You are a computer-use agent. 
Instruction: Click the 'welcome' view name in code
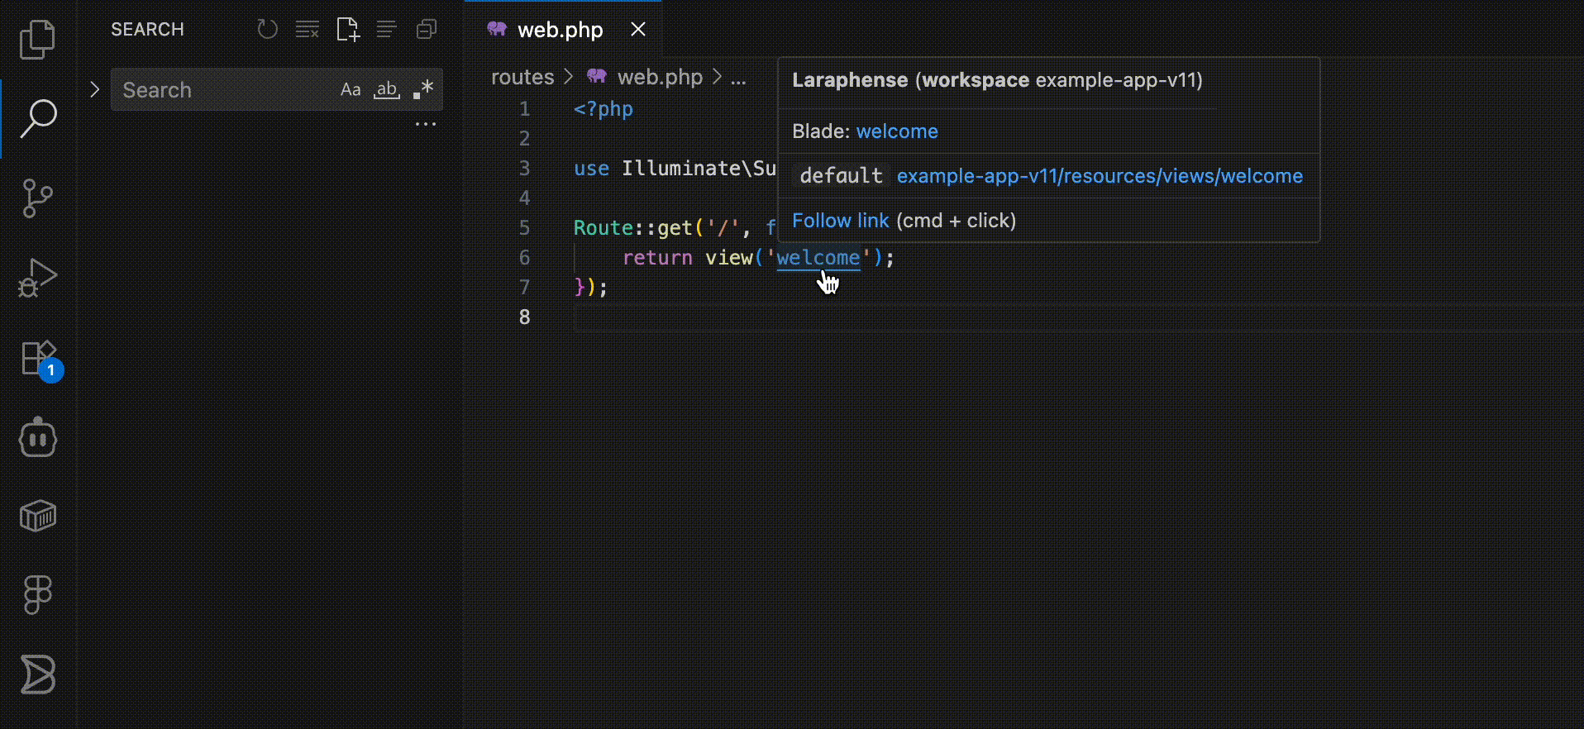(x=818, y=258)
